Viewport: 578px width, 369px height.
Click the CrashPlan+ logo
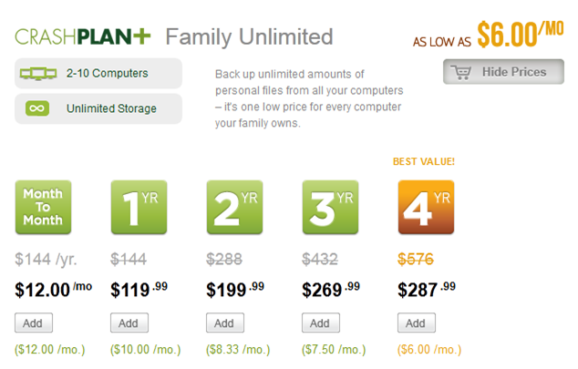(x=83, y=36)
